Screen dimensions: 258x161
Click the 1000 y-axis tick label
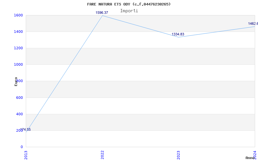click(18, 65)
